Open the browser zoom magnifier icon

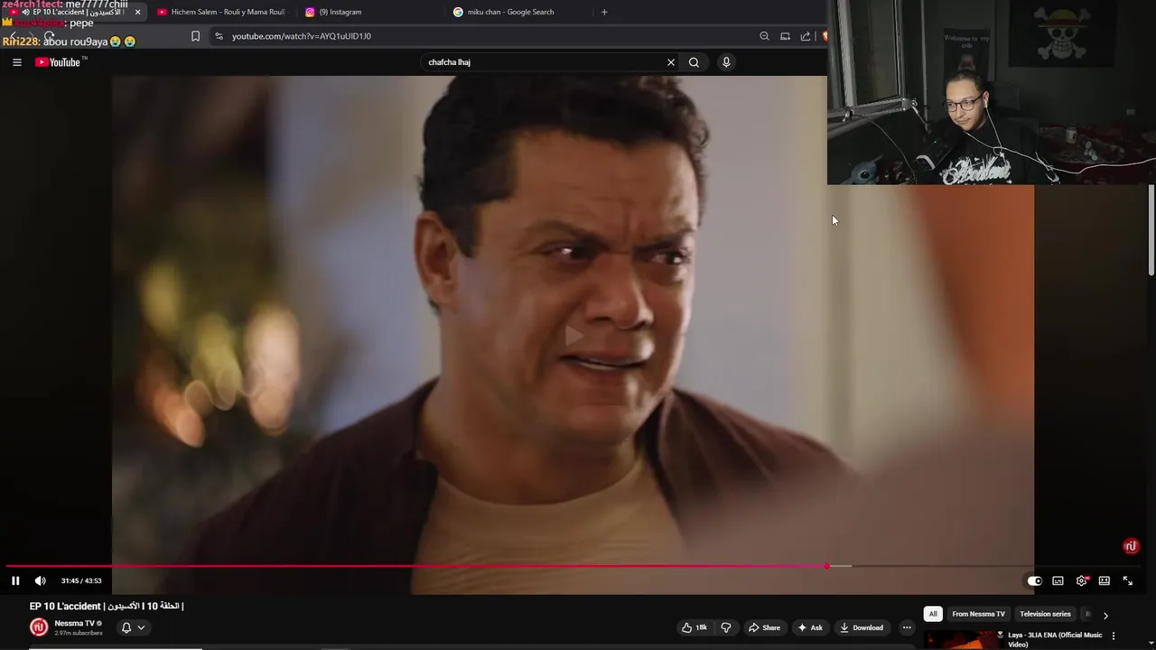(764, 36)
